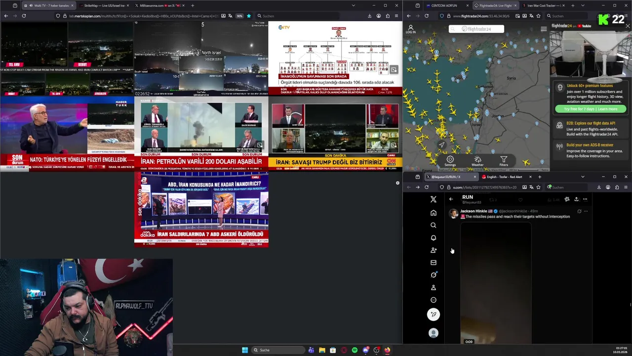The height and width of the screenshot is (356, 632).
Task: Open Spotify from the taskbar
Action: pos(355,350)
